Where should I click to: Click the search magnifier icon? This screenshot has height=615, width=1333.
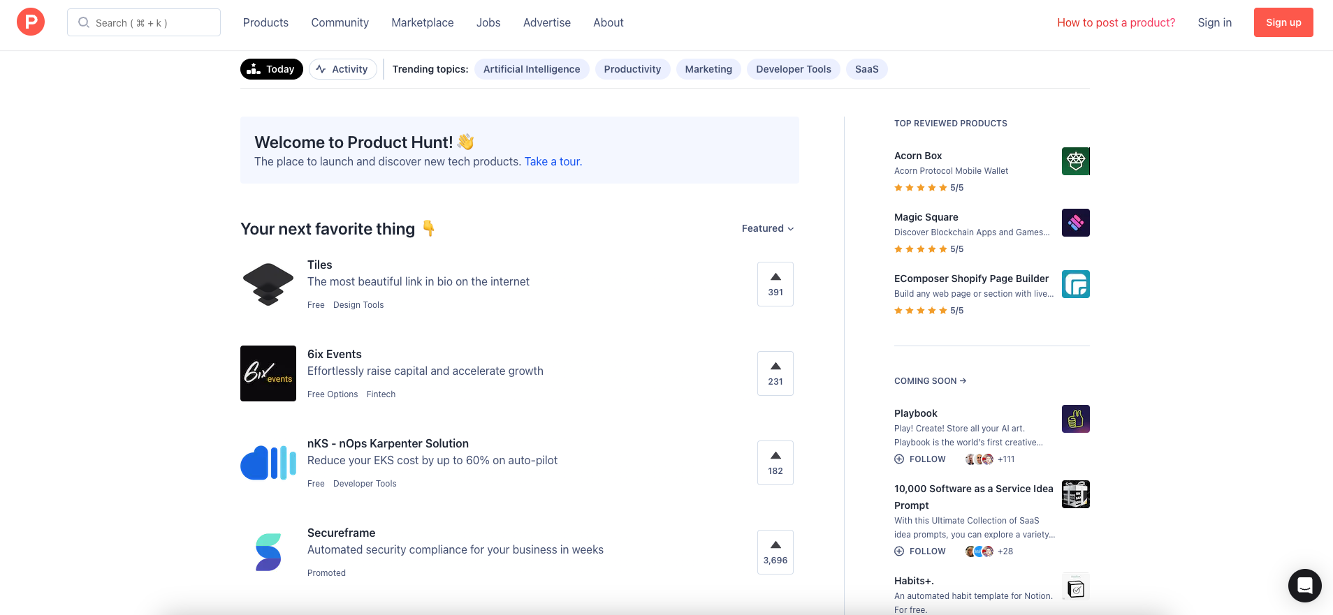tap(84, 22)
